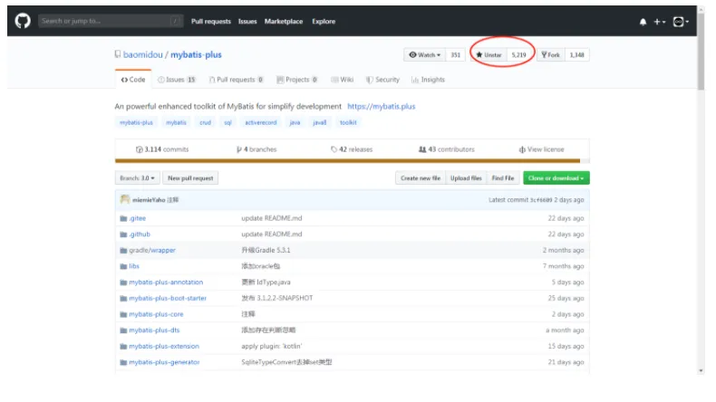The height and width of the screenshot is (402, 716).
Task: Go to Marketplace in top navigation
Action: (284, 21)
